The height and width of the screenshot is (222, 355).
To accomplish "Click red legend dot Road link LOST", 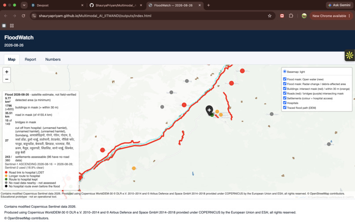I will (6, 172).
